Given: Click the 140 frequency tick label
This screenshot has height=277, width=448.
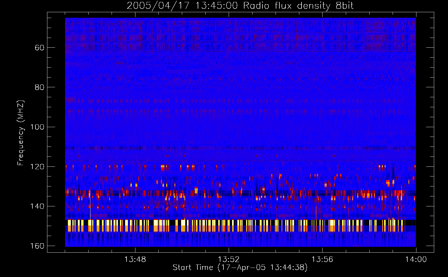Looking at the screenshot, I should tap(37, 206).
